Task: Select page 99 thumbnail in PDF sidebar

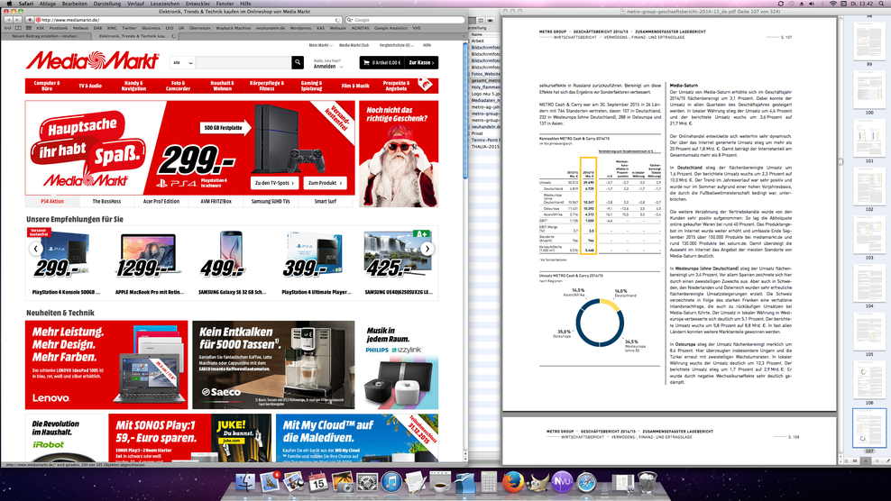Action: pos(869,41)
